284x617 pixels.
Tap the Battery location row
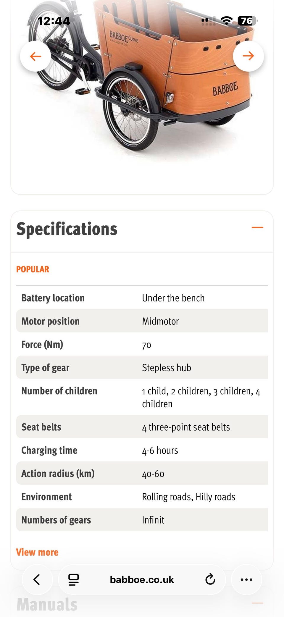tap(142, 298)
